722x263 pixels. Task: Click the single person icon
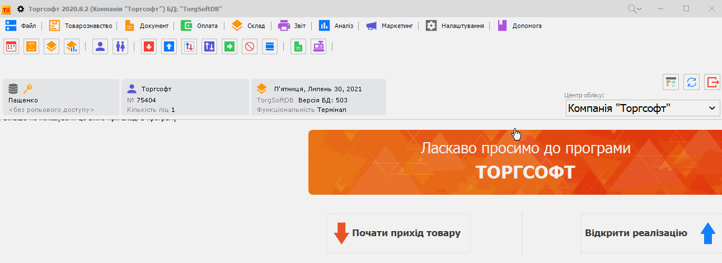click(x=100, y=46)
